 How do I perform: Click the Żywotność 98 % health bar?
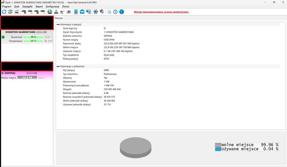click(x=33, y=37)
